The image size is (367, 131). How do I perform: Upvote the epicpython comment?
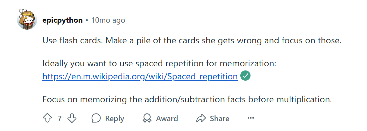pos(47,119)
